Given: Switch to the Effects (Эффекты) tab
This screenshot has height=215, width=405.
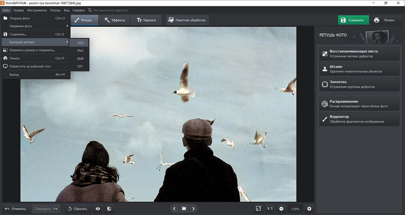Looking at the screenshot, I should click(x=115, y=20).
